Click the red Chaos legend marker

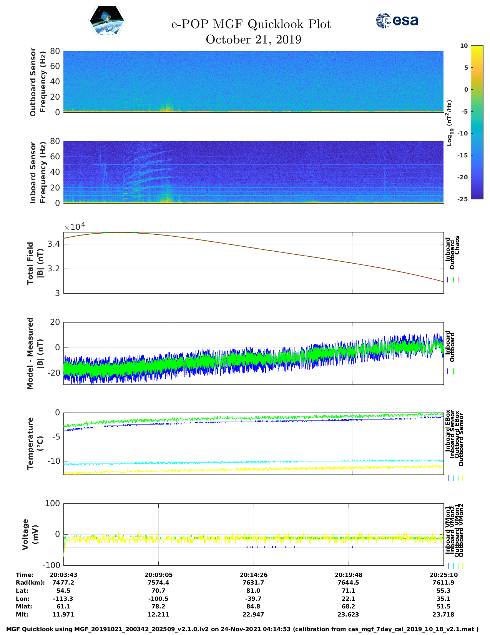pyautogui.click(x=458, y=280)
